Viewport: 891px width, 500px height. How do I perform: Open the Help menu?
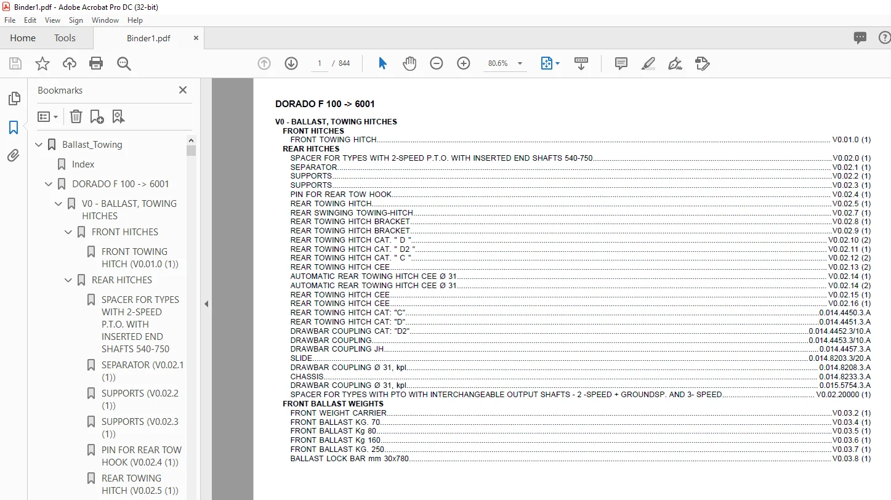click(x=135, y=20)
